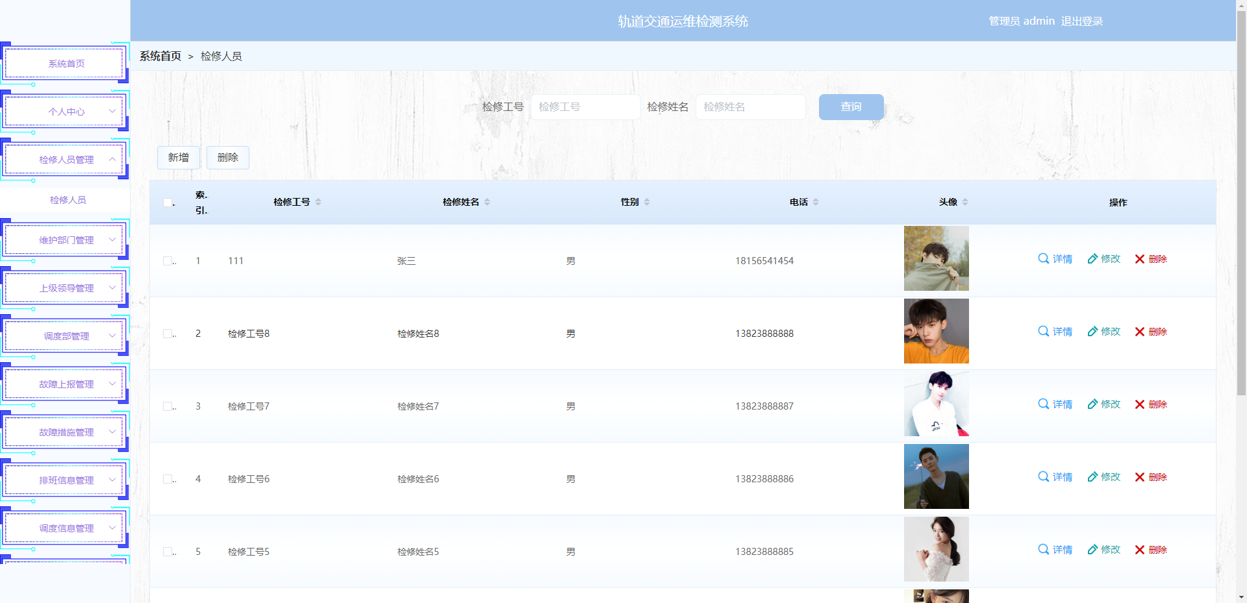Screen dimensions: 1247x603
Task: Sort by 性别 column arrows
Action: click(647, 202)
